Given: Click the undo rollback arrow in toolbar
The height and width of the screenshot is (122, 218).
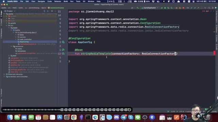Looking at the screenshot, I should click(205, 8).
